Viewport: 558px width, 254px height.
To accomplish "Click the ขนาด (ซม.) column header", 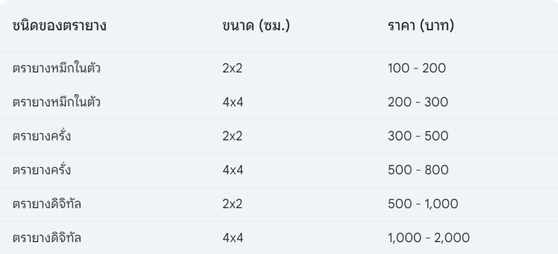I will [x=255, y=26].
